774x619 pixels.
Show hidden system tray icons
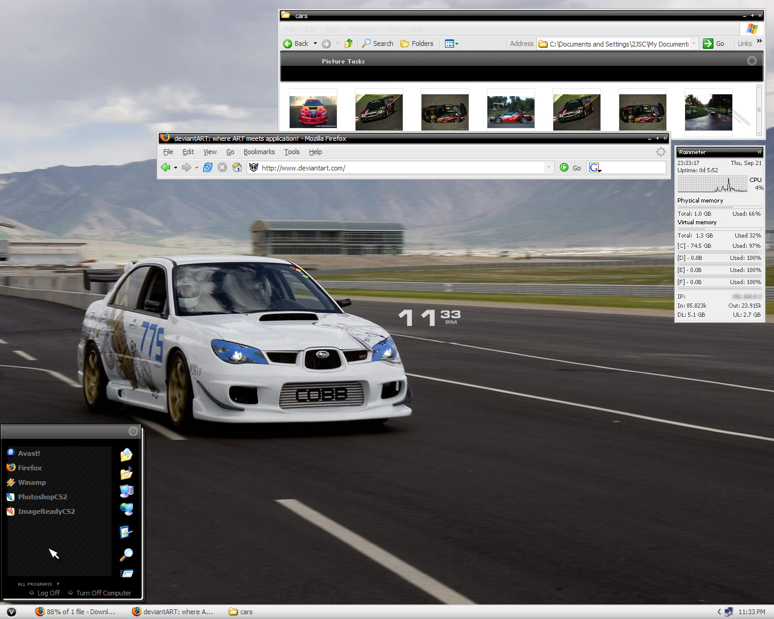(x=719, y=612)
